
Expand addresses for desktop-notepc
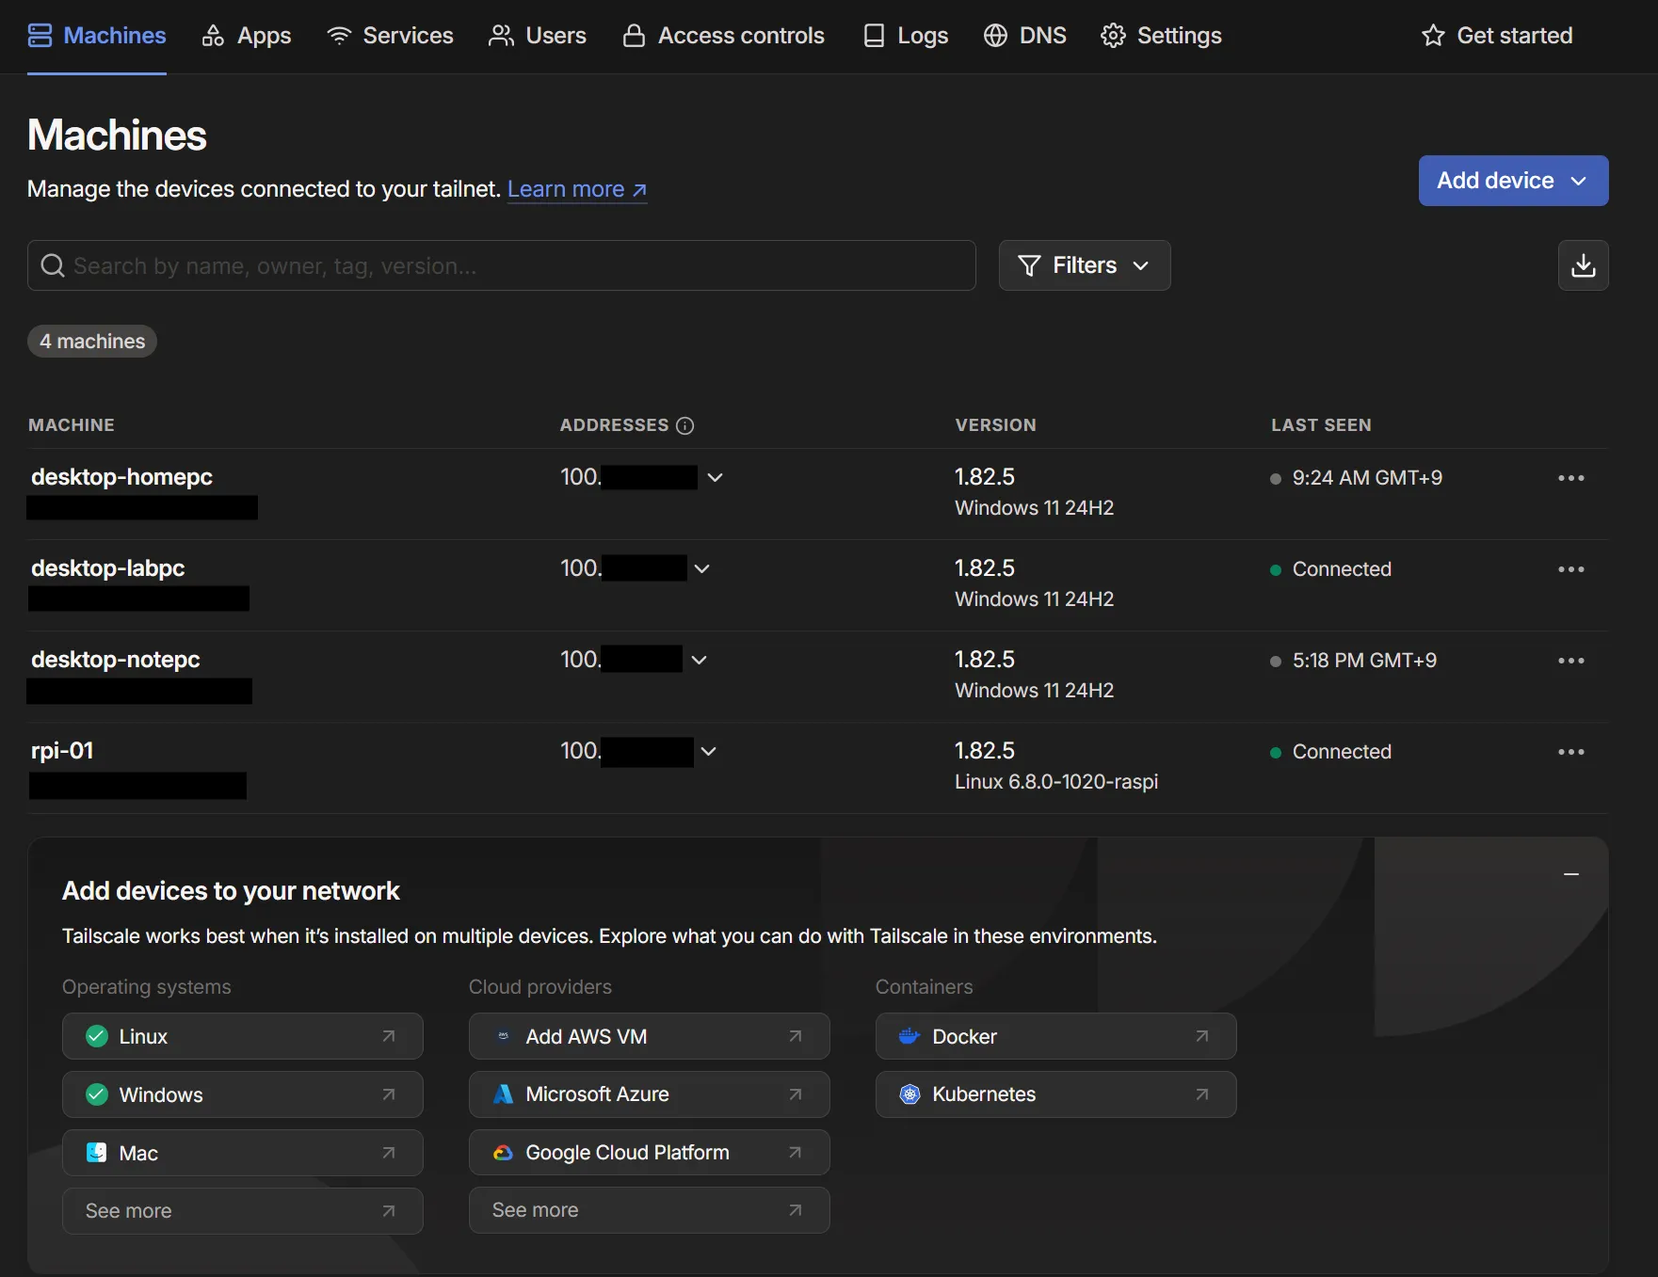700,660
